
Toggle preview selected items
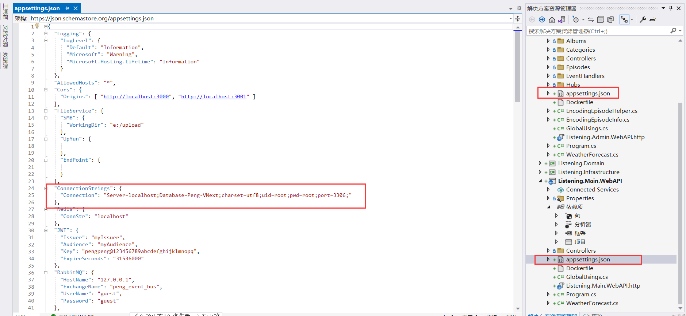point(653,20)
